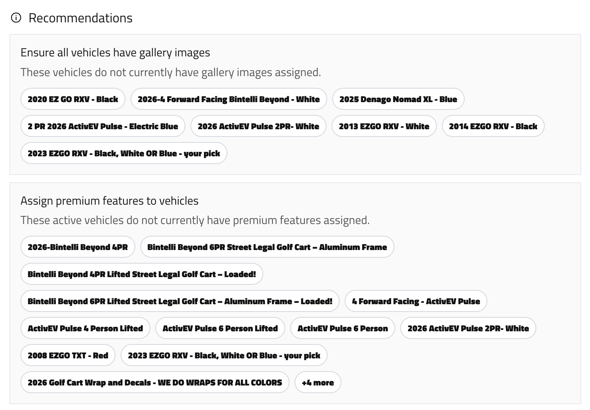The width and height of the screenshot is (590, 410).
Task: Click text 'These vehicles do not currently have gallery images assigned.'
Action: 171,72
